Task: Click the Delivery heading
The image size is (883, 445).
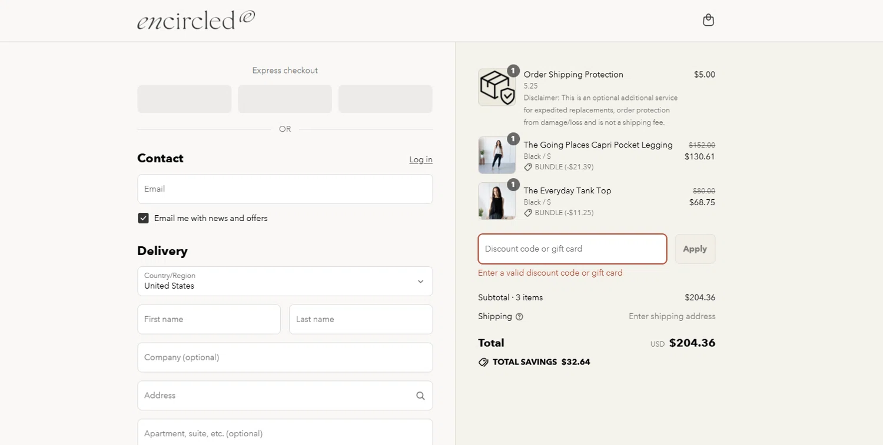Action: 162,251
